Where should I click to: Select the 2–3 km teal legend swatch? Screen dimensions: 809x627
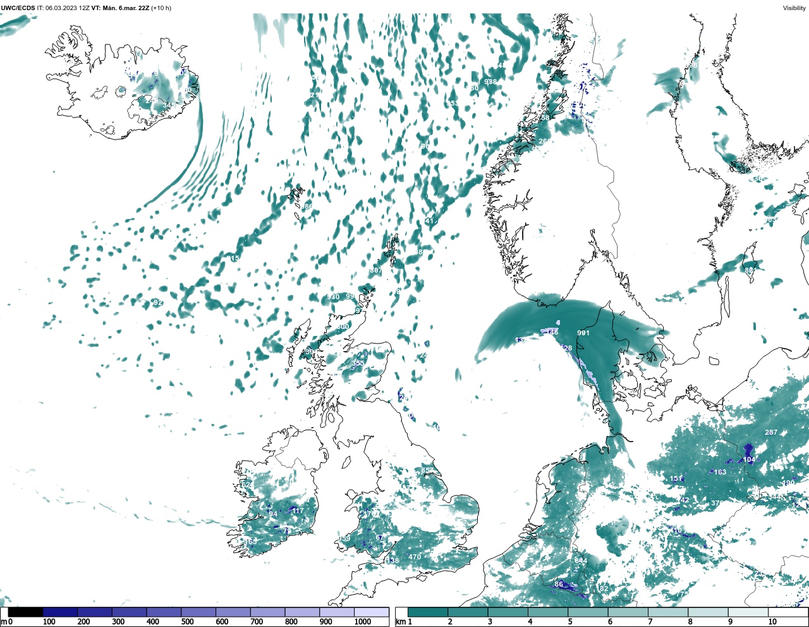coord(468,612)
